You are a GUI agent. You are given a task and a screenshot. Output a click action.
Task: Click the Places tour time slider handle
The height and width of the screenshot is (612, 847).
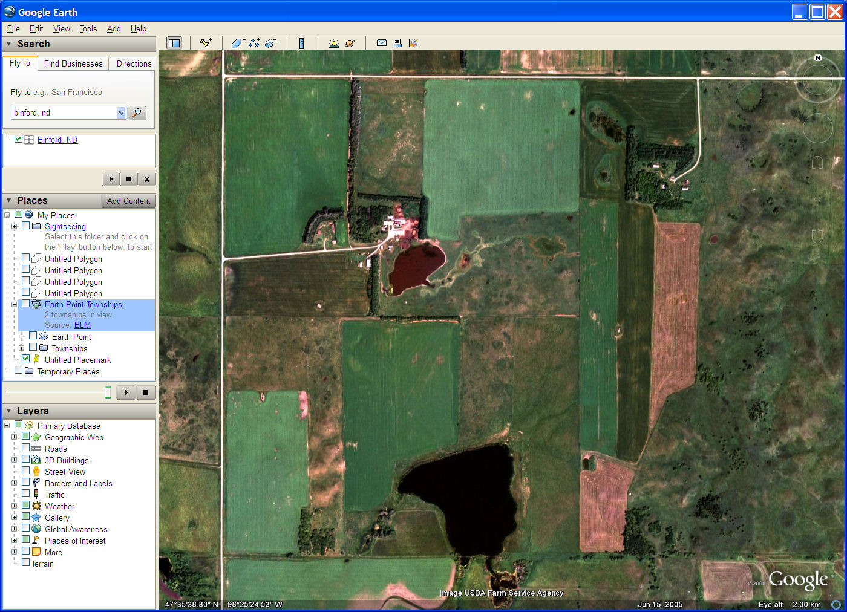click(108, 392)
